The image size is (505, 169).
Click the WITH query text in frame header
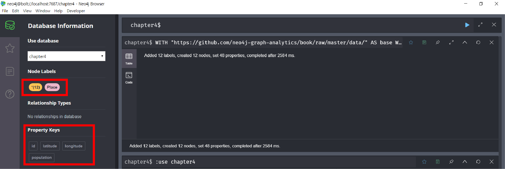(x=278, y=43)
